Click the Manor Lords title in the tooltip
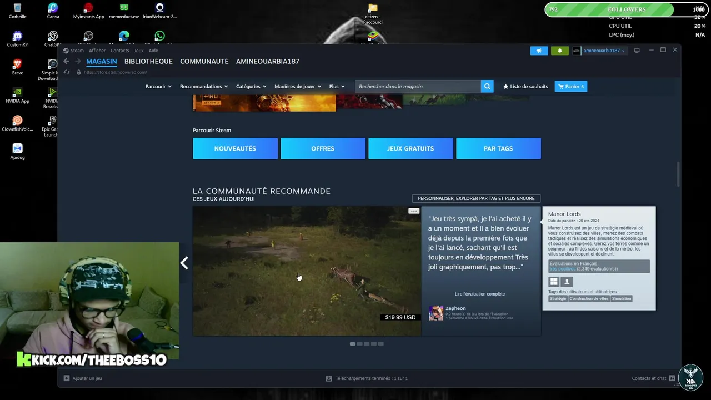711x400 pixels. [x=564, y=214]
